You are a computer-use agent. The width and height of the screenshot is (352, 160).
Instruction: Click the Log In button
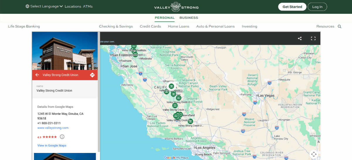tap(317, 7)
